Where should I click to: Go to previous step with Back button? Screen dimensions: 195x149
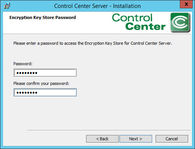(x=102, y=139)
